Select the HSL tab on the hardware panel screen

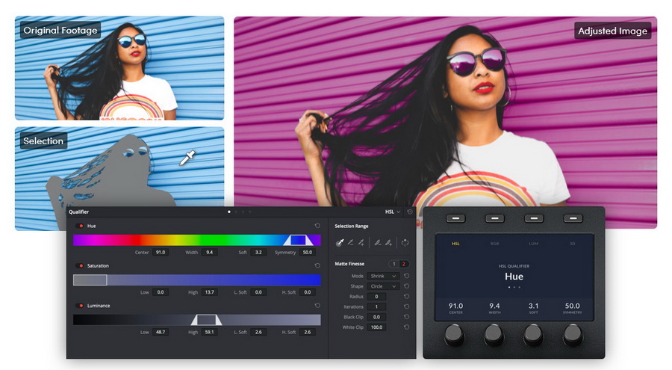point(455,244)
